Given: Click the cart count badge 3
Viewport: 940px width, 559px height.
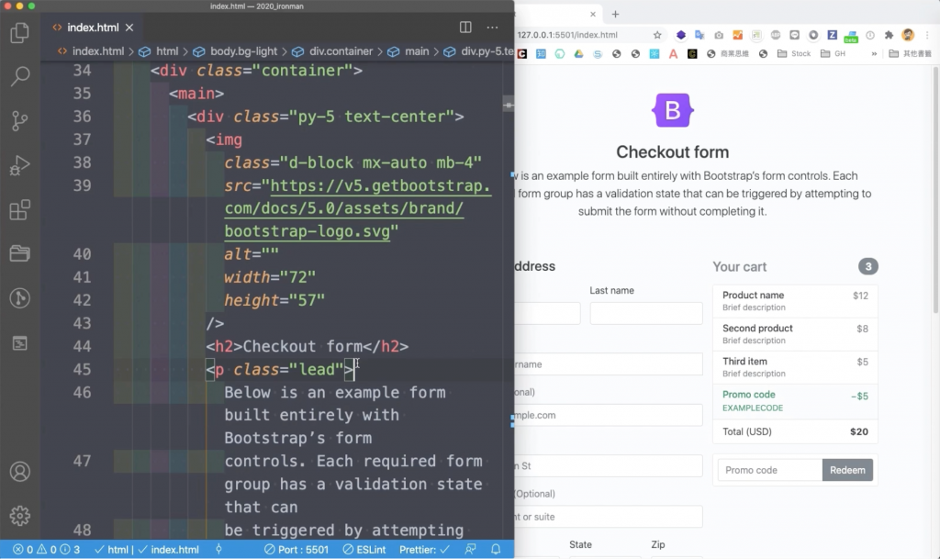Looking at the screenshot, I should pos(868,266).
